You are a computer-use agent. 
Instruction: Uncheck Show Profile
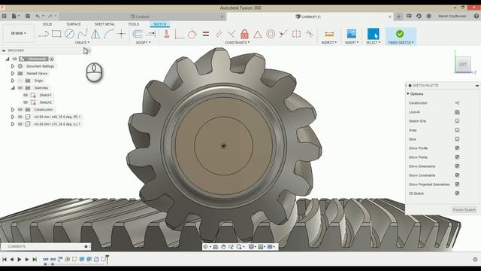[x=457, y=148]
